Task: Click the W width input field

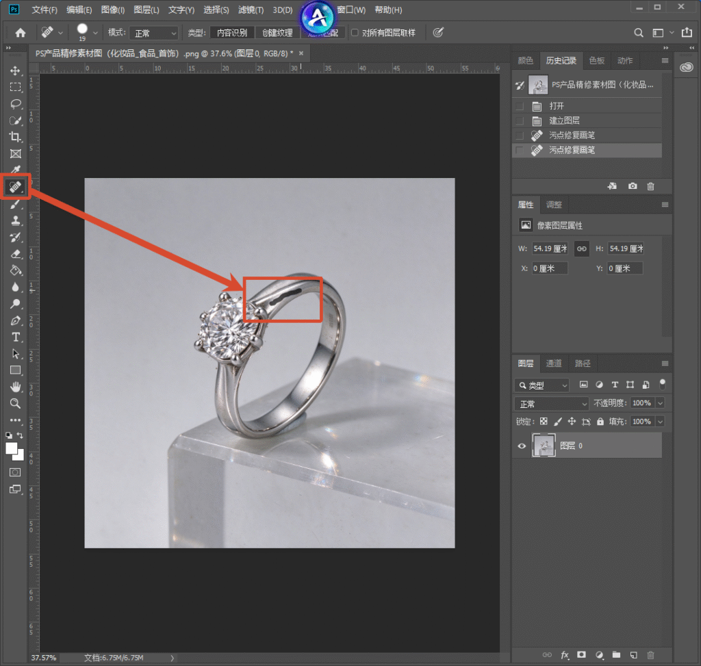Action: (550, 248)
